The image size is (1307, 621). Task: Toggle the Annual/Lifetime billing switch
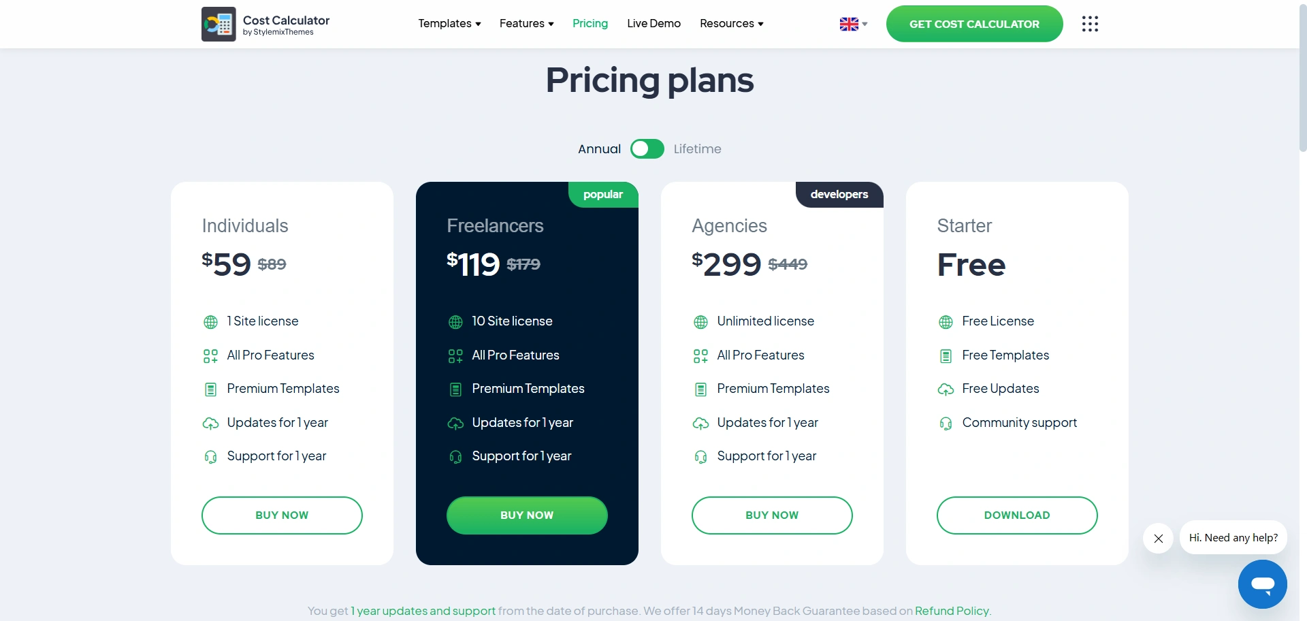click(x=647, y=148)
